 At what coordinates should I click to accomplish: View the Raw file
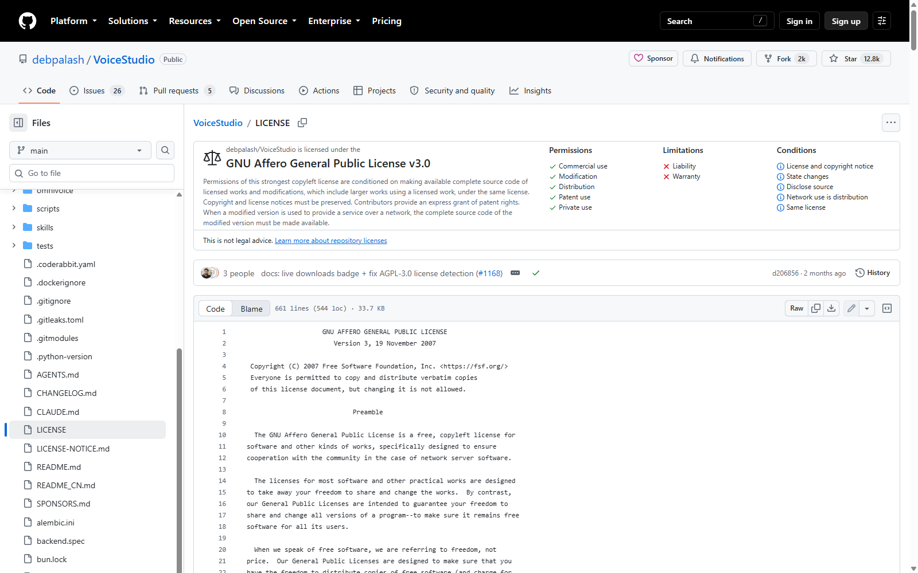pos(797,308)
